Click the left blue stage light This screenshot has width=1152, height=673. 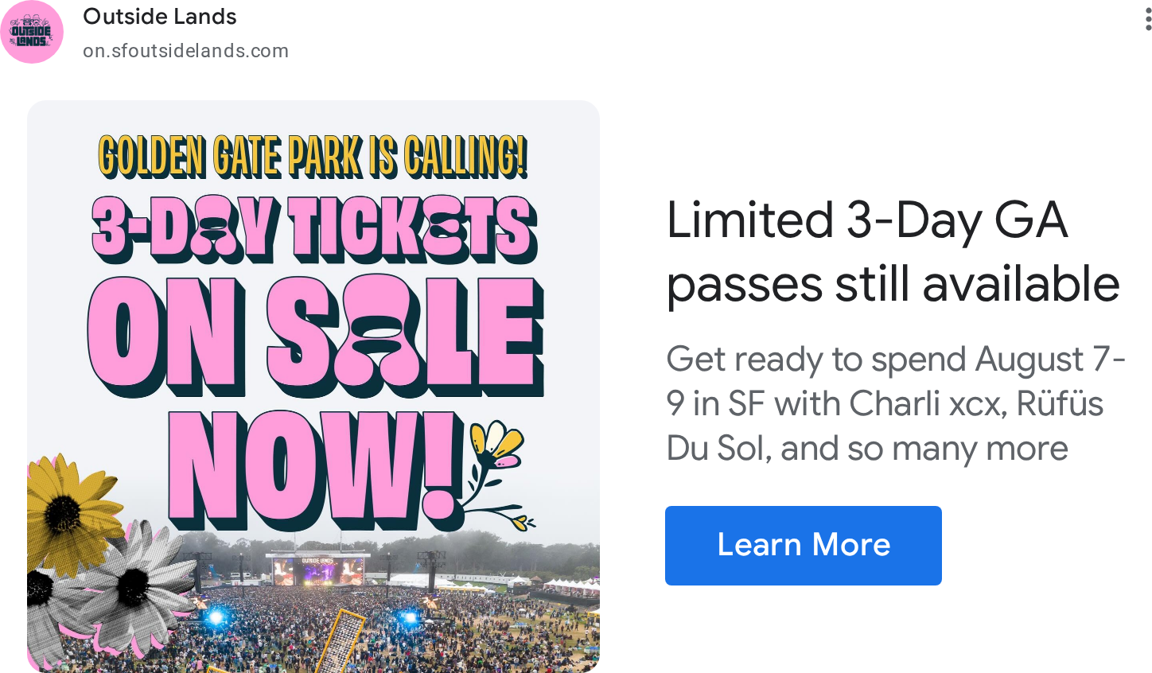215,617
